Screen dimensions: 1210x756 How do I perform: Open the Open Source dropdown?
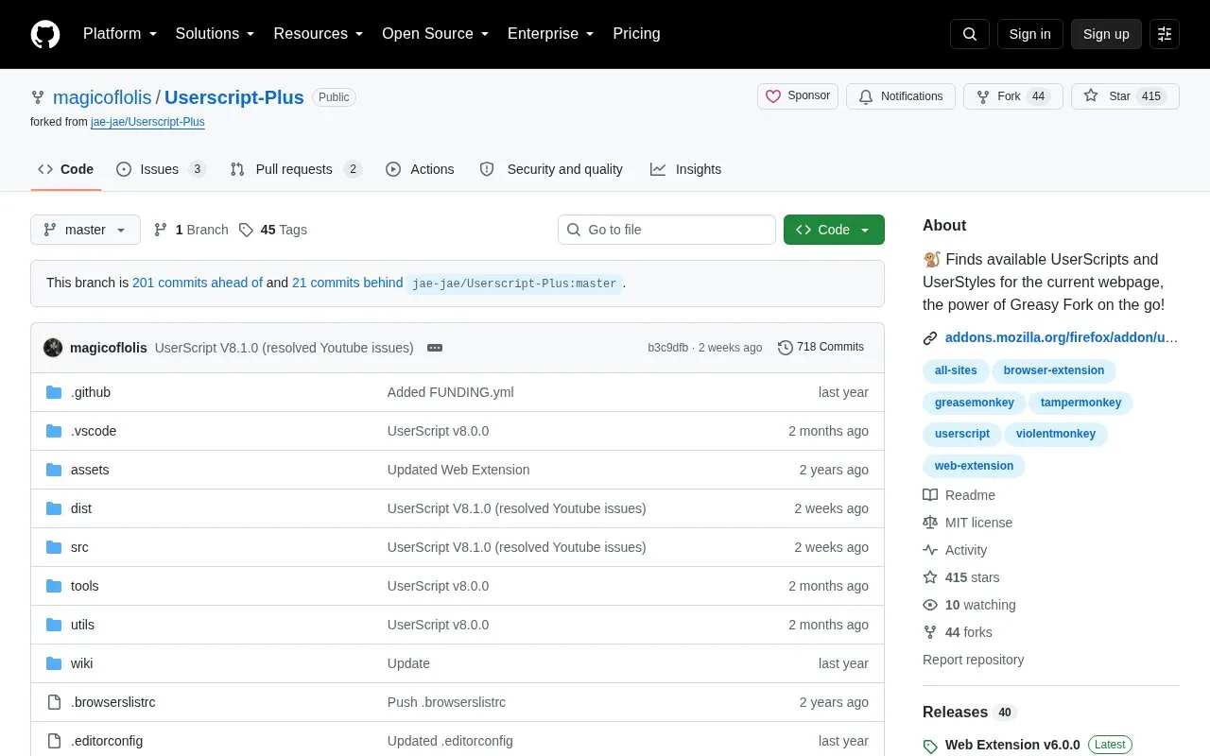pyautogui.click(x=436, y=34)
